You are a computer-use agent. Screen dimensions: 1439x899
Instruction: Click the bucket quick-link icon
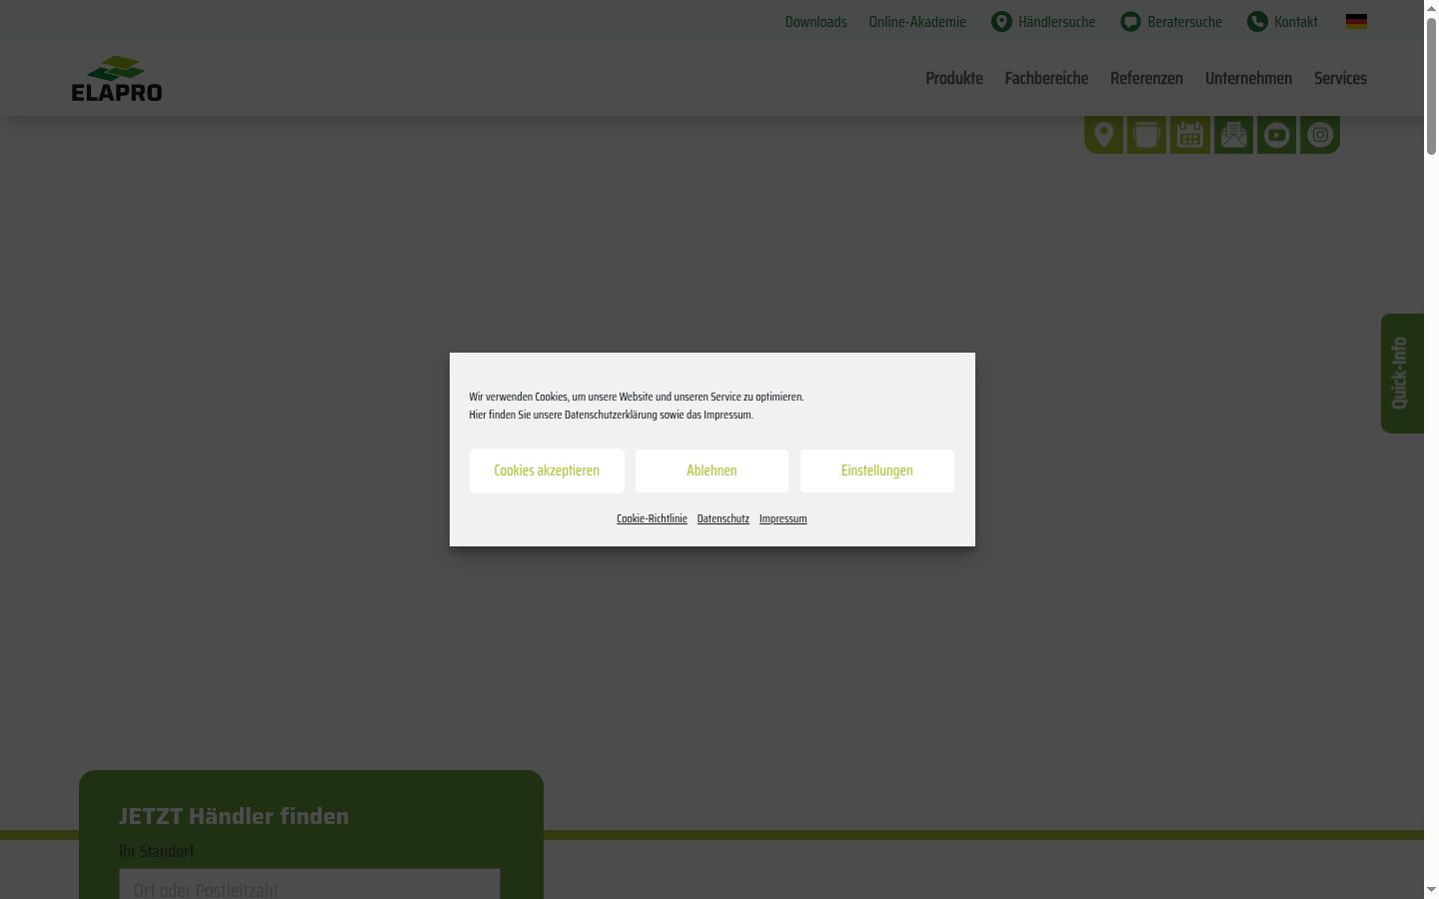click(1146, 135)
